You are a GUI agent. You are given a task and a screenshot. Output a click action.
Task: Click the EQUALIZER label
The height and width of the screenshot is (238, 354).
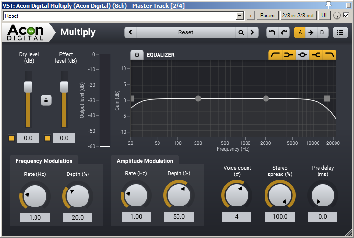tap(160, 55)
